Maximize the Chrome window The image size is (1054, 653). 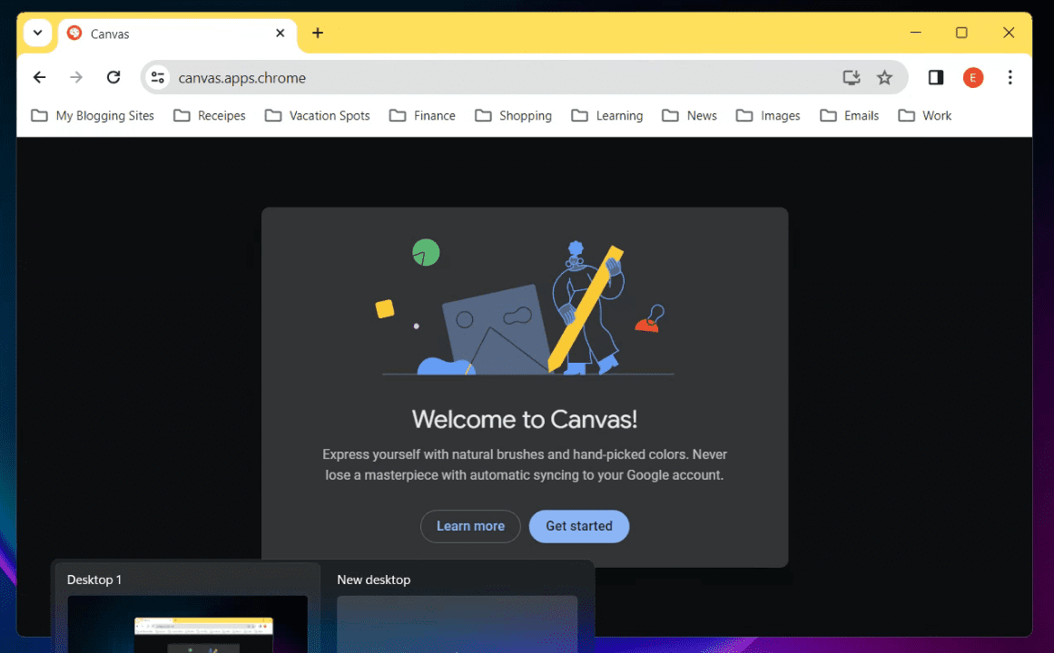coord(962,33)
